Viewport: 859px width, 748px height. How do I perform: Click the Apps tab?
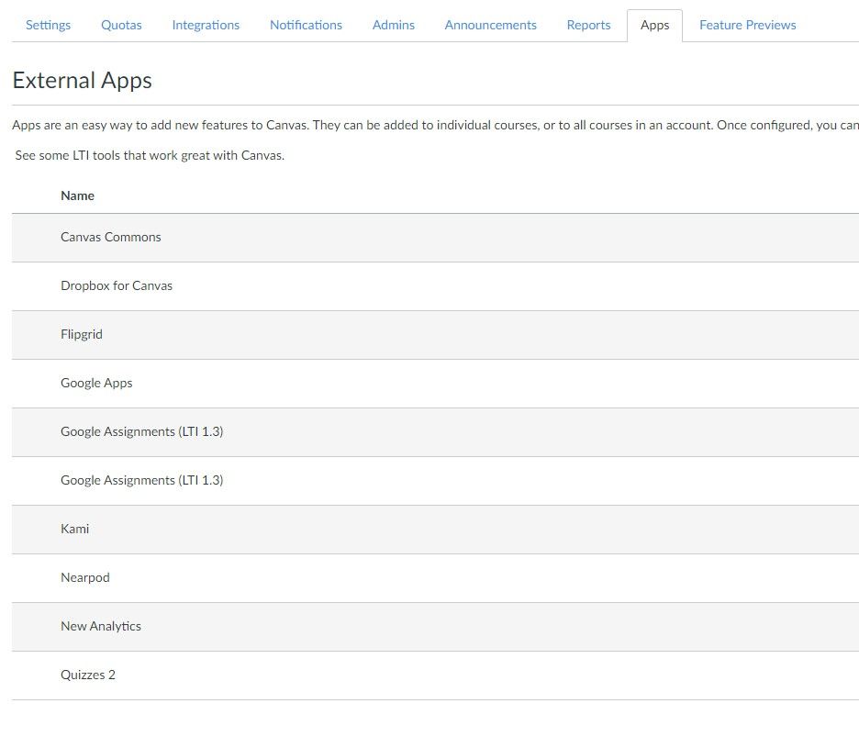point(654,25)
